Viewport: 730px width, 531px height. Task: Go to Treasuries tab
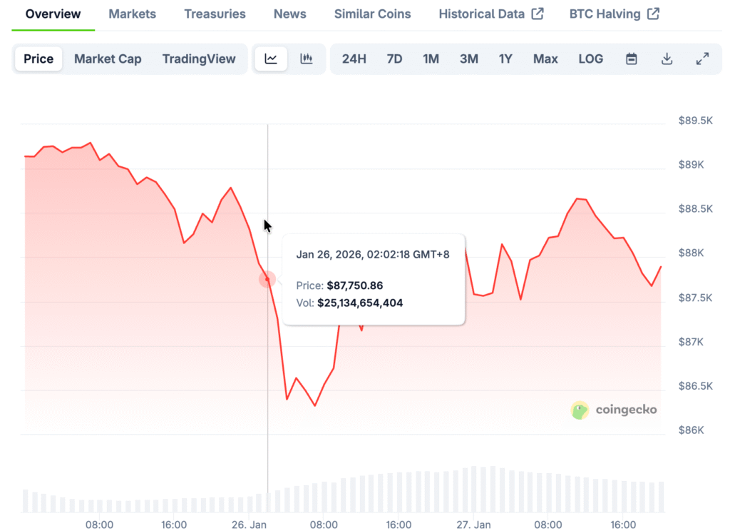(x=215, y=14)
